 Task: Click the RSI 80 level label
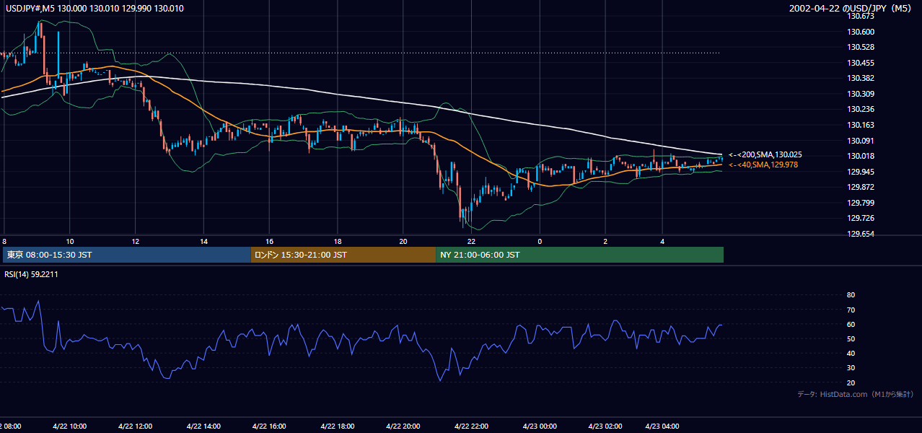[x=851, y=295]
